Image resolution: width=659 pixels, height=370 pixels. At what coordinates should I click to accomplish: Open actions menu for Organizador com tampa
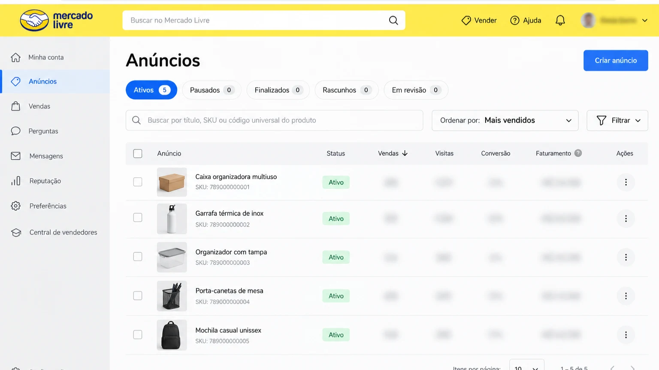click(626, 257)
